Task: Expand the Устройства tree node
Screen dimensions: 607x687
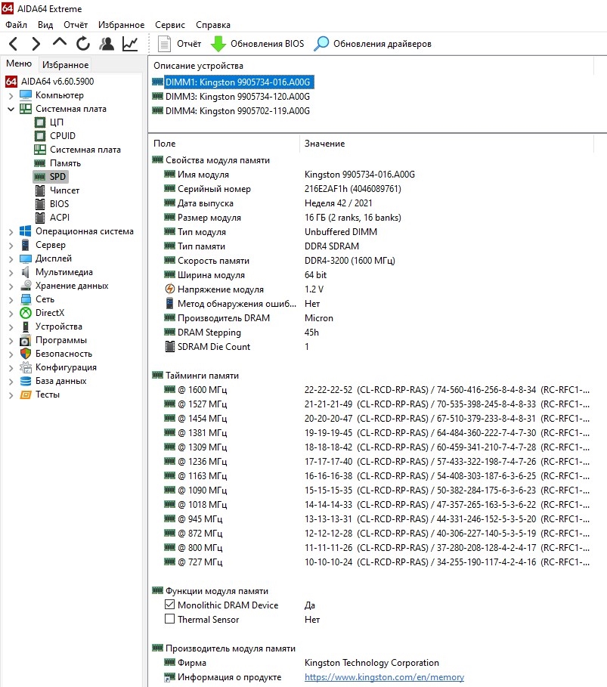Action: tap(11, 326)
